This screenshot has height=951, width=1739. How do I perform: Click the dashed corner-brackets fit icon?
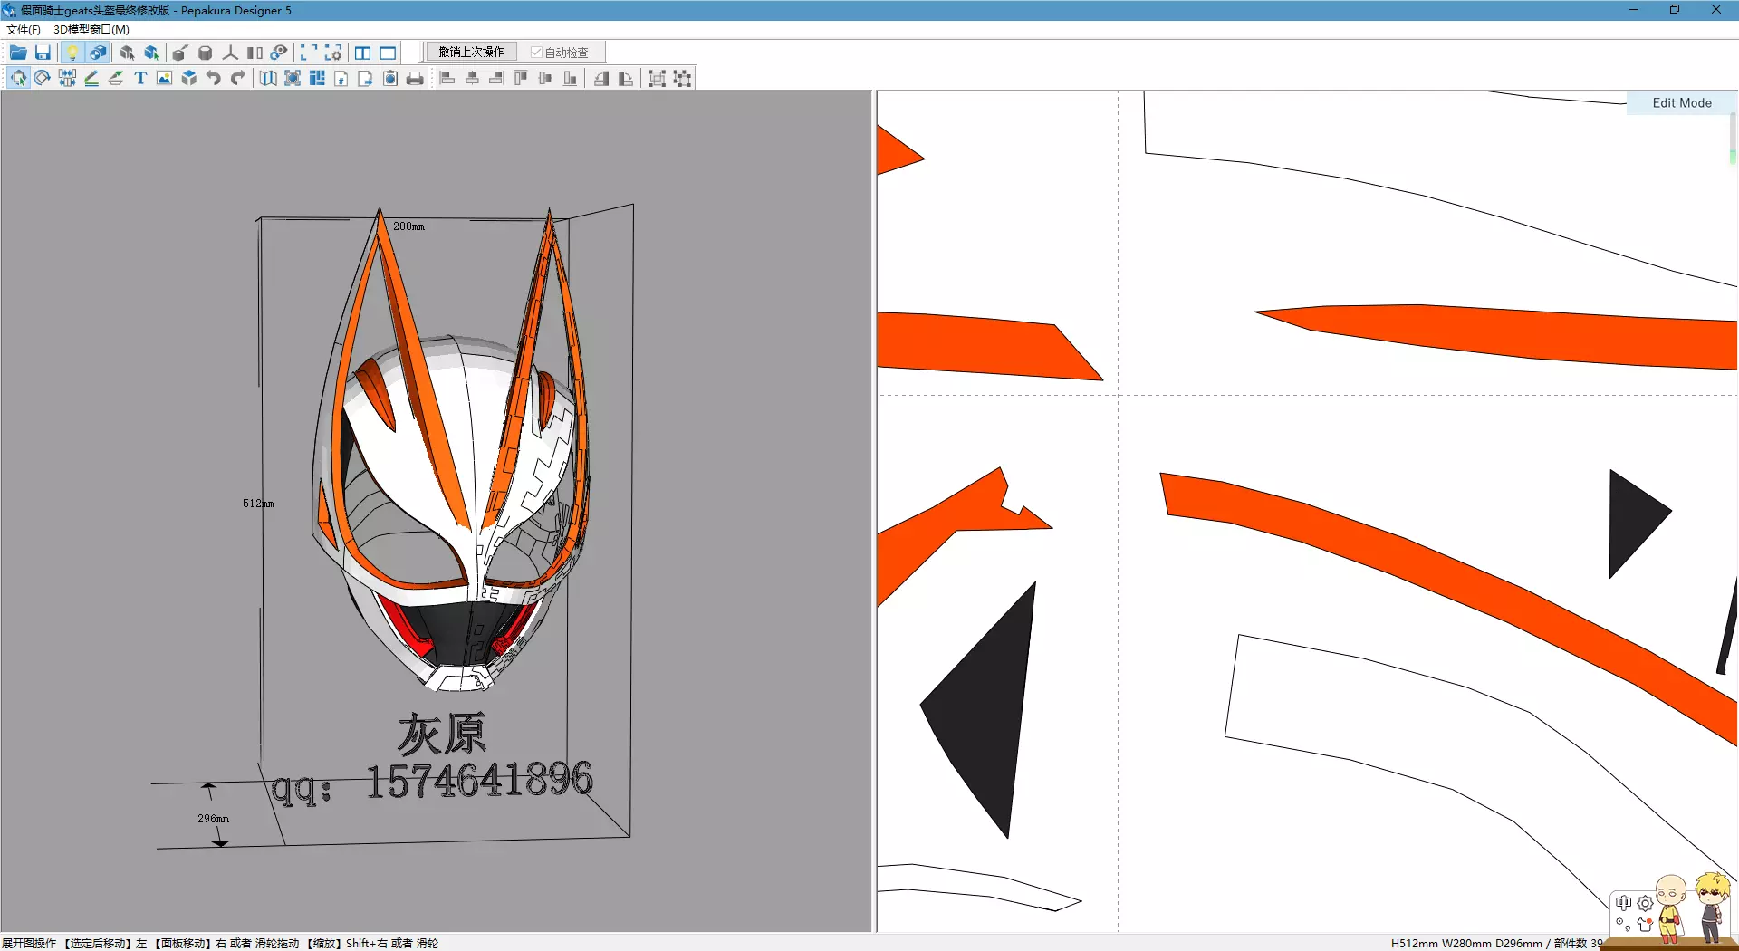pos(308,53)
